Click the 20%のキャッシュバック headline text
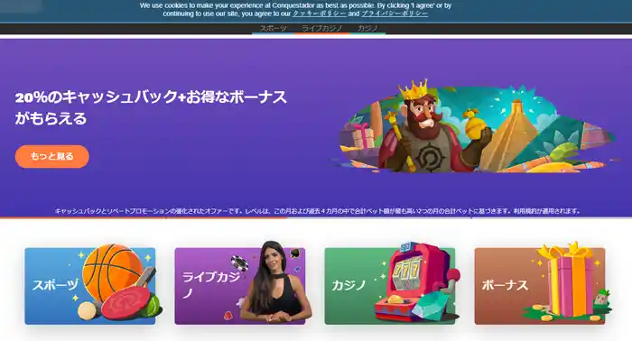This screenshot has width=632, height=341. (x=151, y=107)
